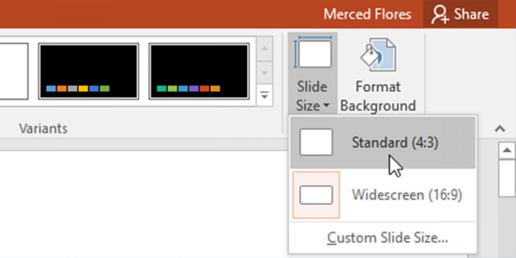Open Custom Slide Size... option
This screenshot has width=516, height=258.
(388, 238)
